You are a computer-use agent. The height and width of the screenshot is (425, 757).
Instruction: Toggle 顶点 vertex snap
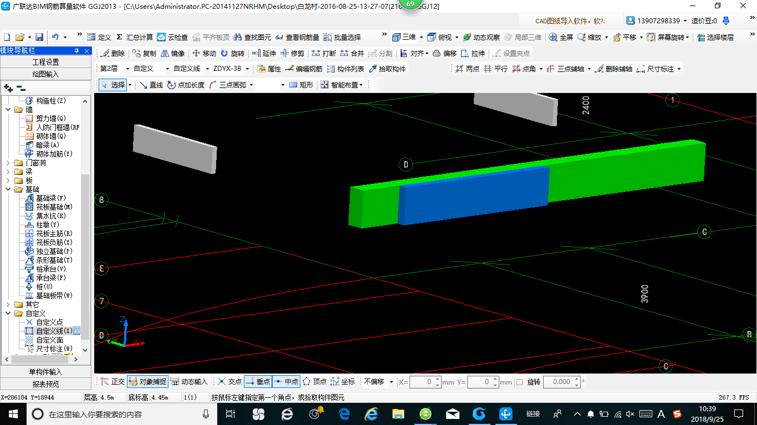tap(314, 382)
